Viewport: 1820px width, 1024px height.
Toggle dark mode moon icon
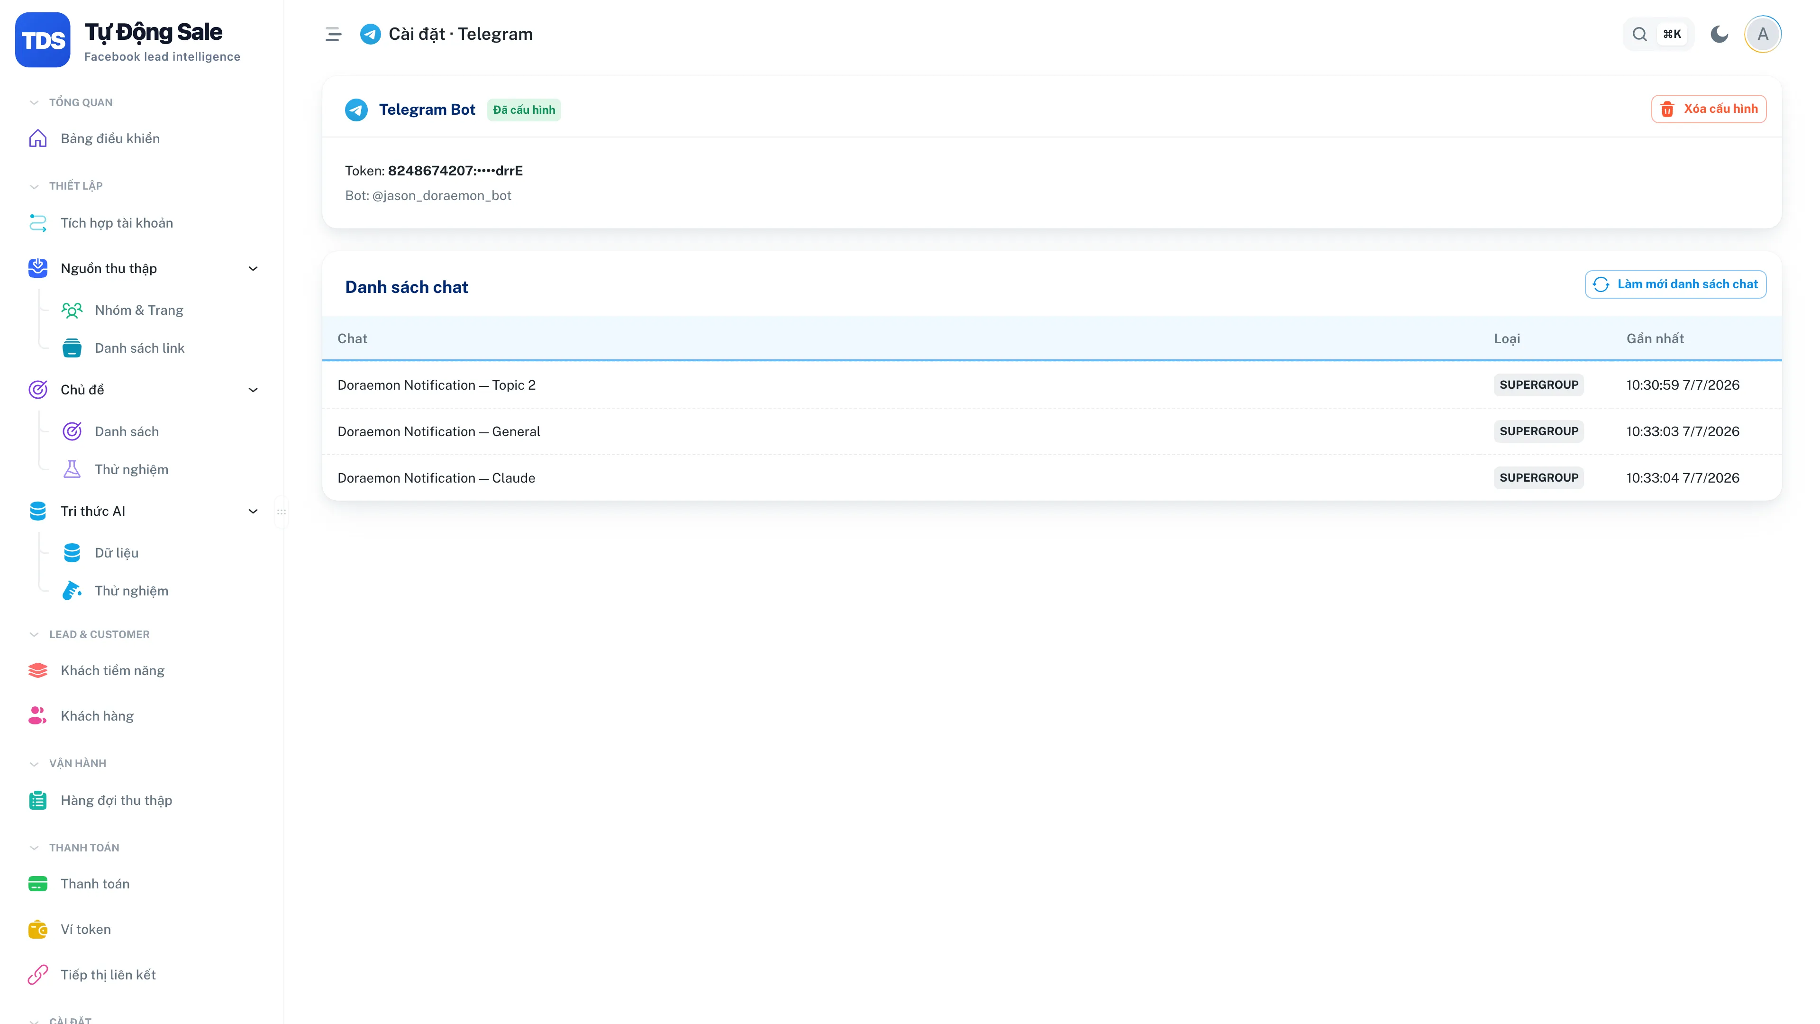point(1719,34)
